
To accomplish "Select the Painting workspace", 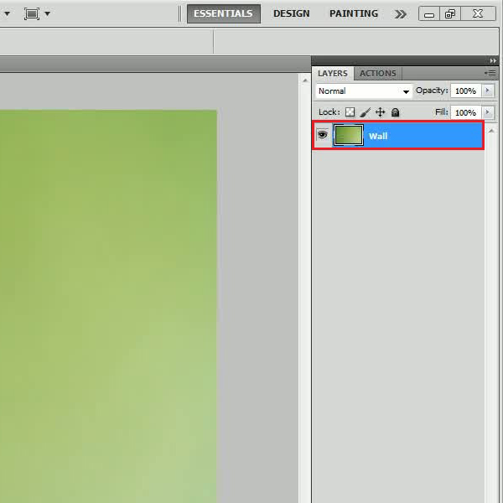I will [x=354, y=13].
